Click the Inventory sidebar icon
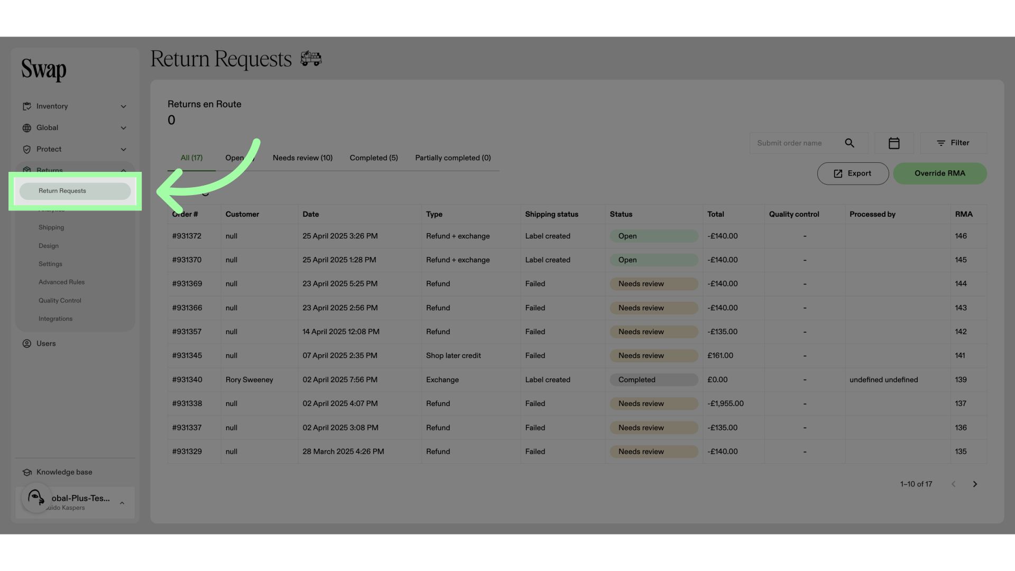This screenshot has height=571, width=1015. click(x=27, y=106)
